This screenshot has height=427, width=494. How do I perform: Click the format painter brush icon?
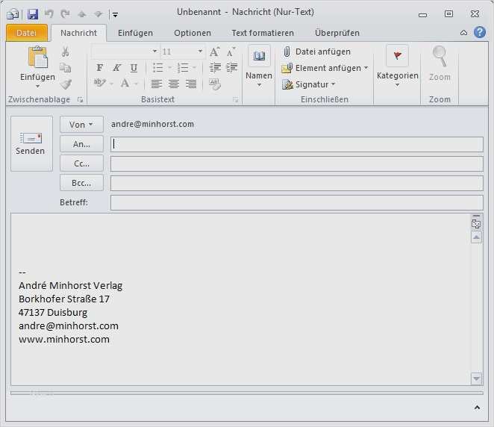(66, 84)
